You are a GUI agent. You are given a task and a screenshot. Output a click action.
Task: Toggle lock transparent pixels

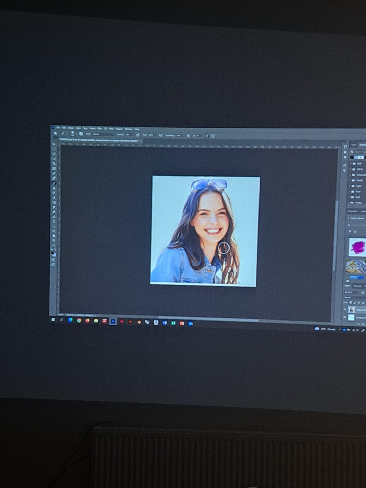tap(351, 302)
